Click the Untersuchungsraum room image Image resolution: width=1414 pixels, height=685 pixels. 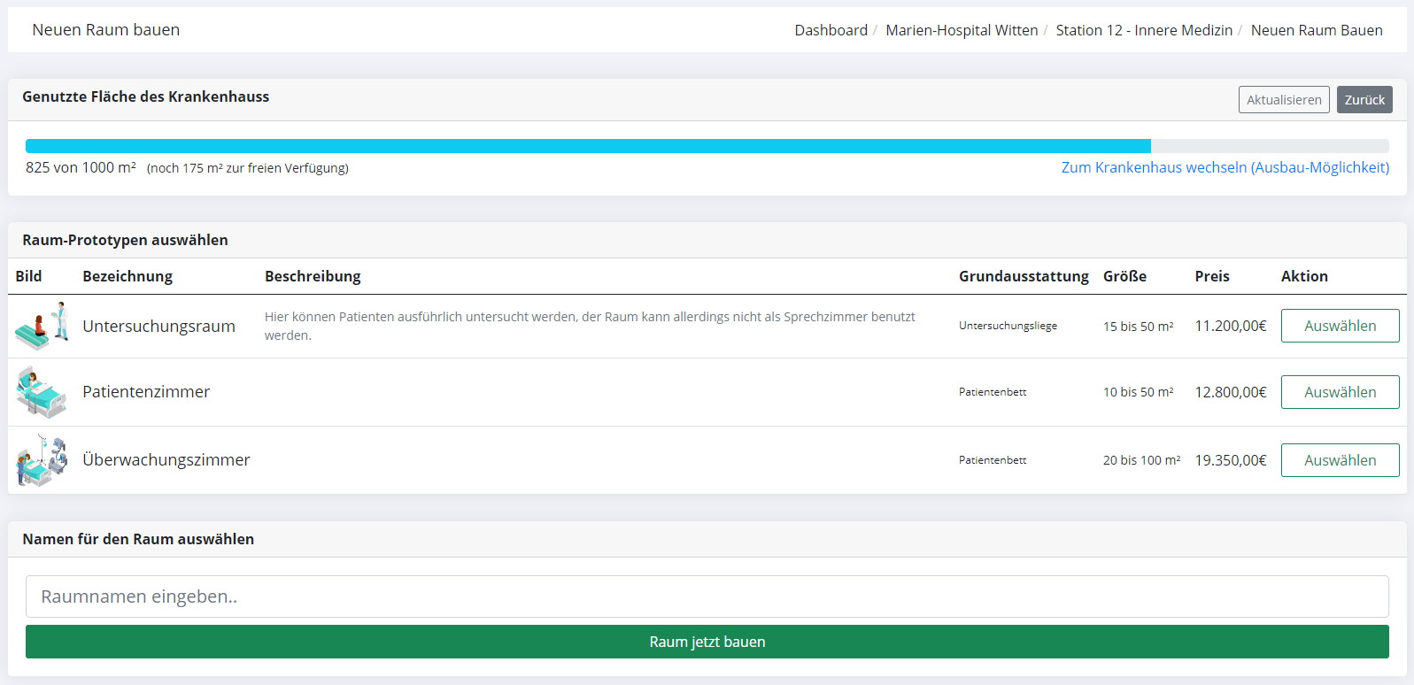coord(42,326)
